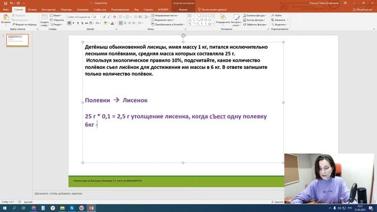Screen dimensions: 377x212
Task: Open Windows taskbar search
Action: (x=14, y=208)
